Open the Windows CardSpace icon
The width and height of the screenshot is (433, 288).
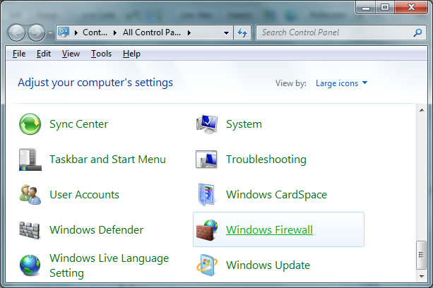206,195
